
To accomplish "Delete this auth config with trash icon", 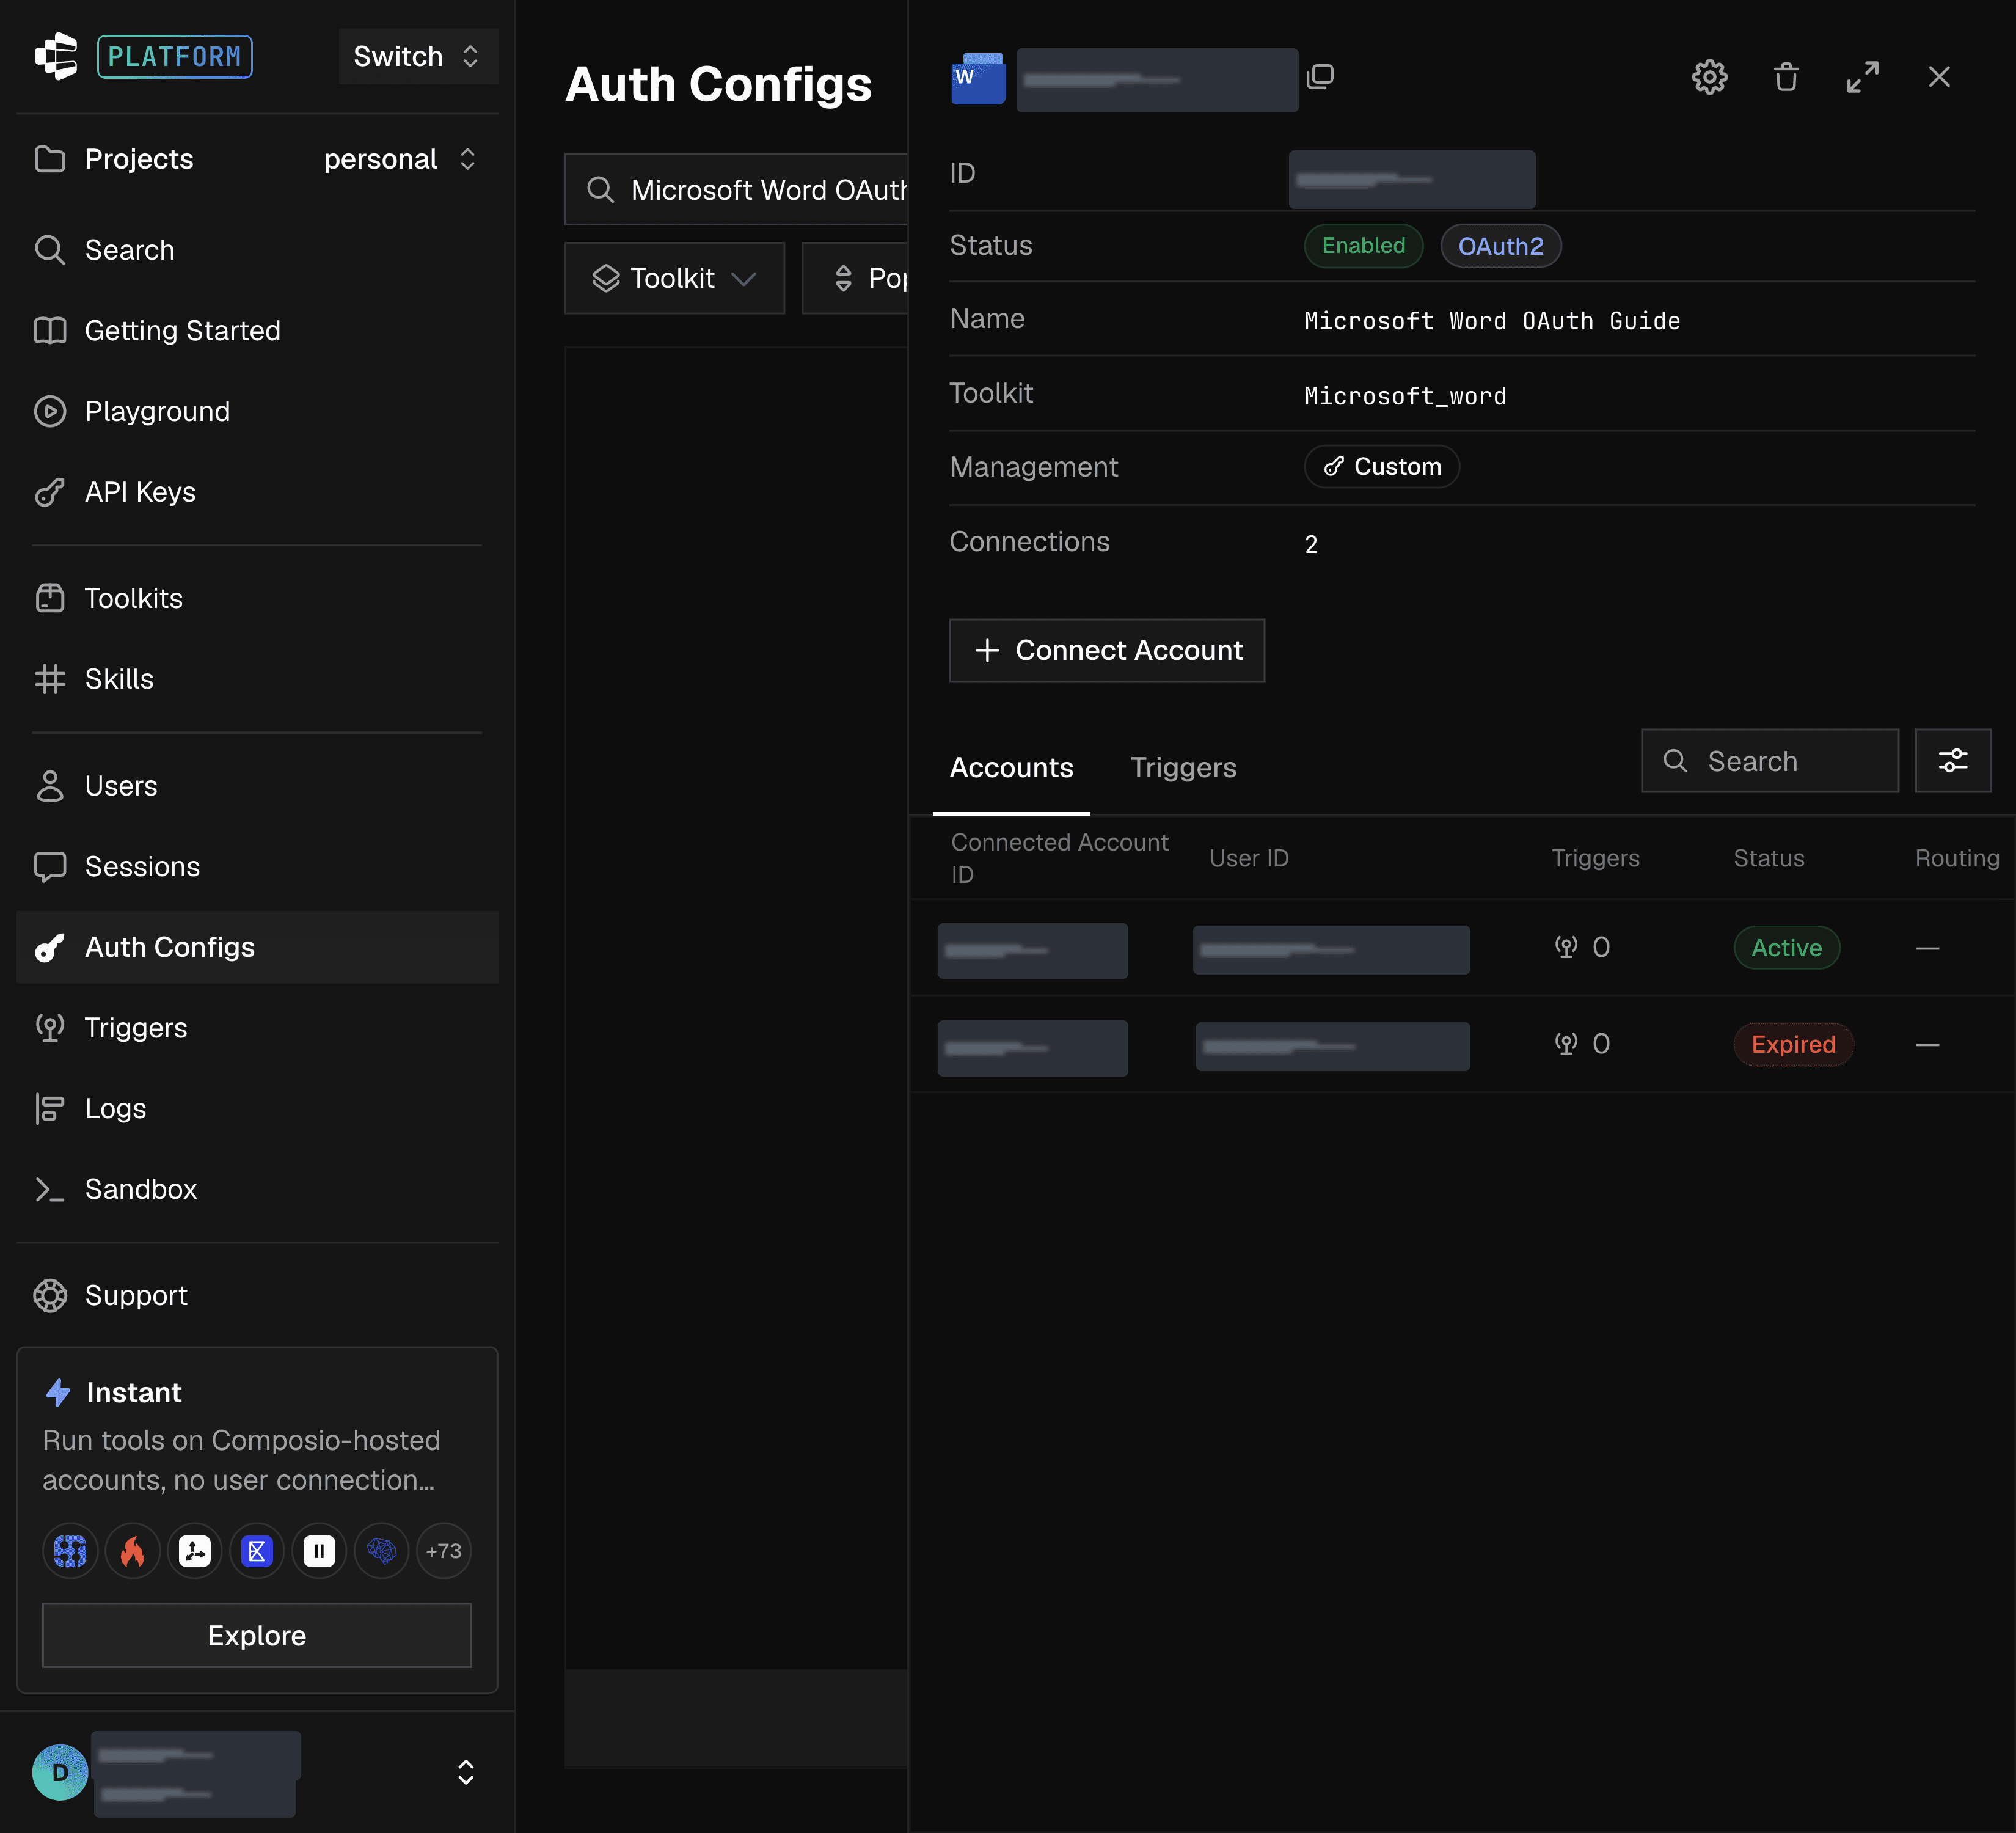I will [x=1786, y=77].
